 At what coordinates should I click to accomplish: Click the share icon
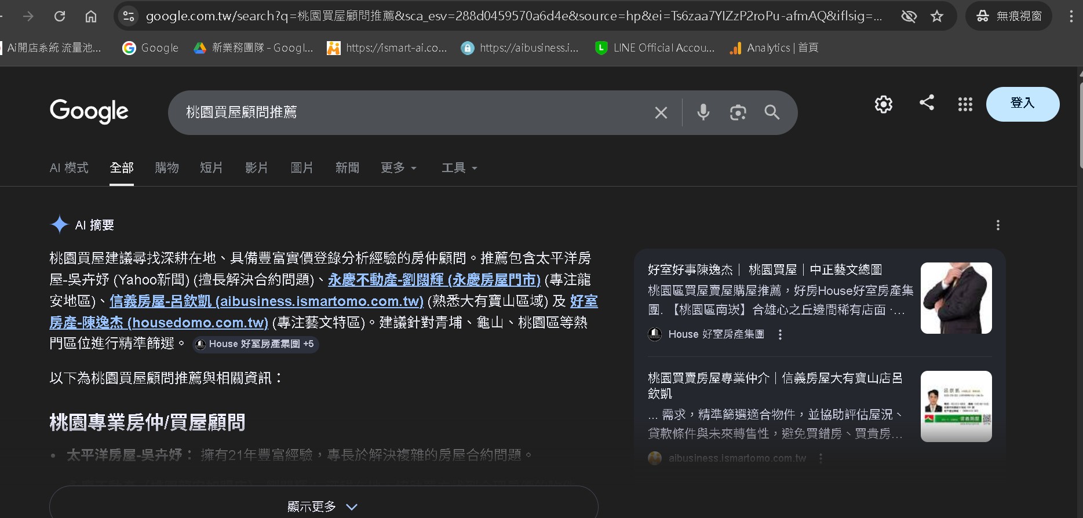[927, 103]
